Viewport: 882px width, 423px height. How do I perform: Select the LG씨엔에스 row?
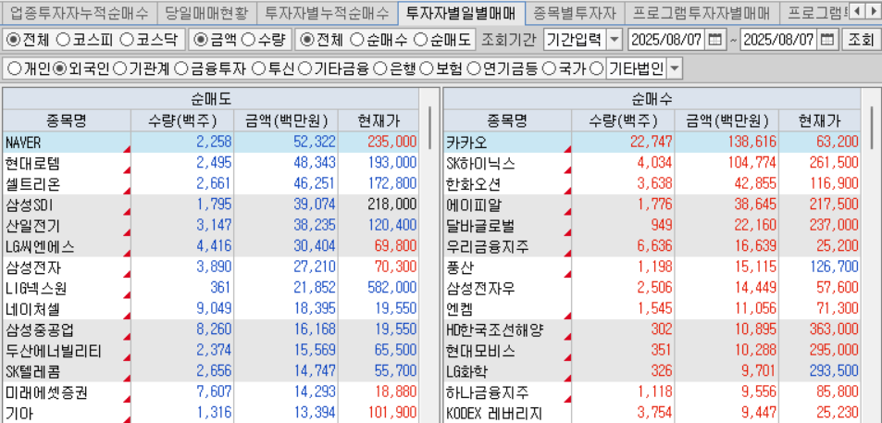(210, 246)
